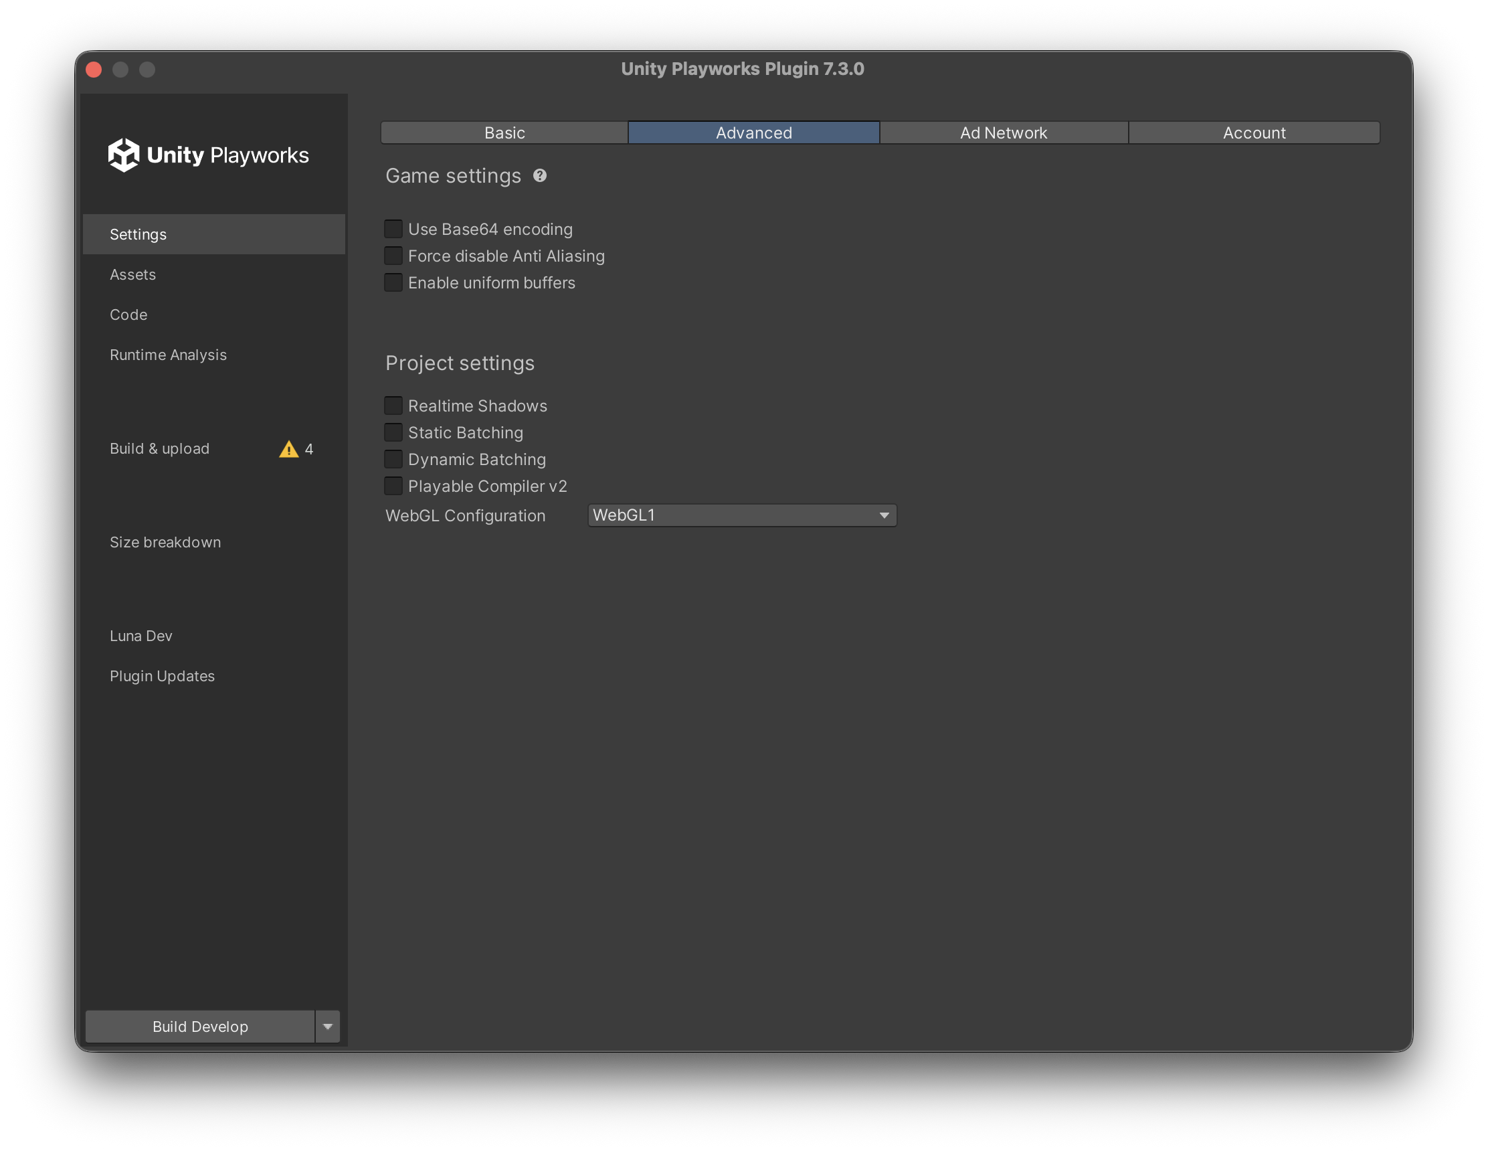Viewport: 1488px width, 1151px height.
Task: Close the Playworks Plugin window
Action: coord(94,70)
